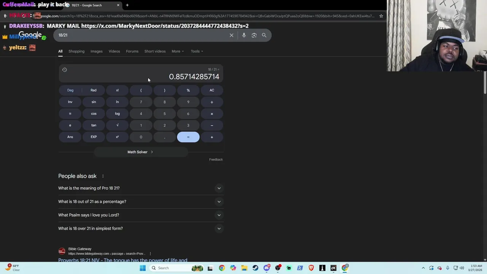Click calculator percent key
This screenshot has width=487, height=274.
188,90
